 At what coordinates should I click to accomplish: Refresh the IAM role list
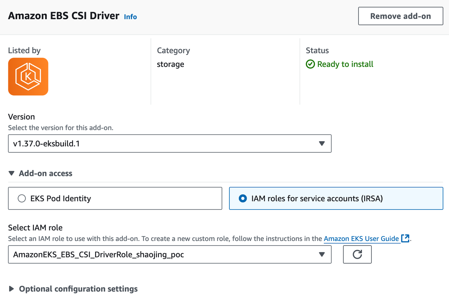pos(357,254)
